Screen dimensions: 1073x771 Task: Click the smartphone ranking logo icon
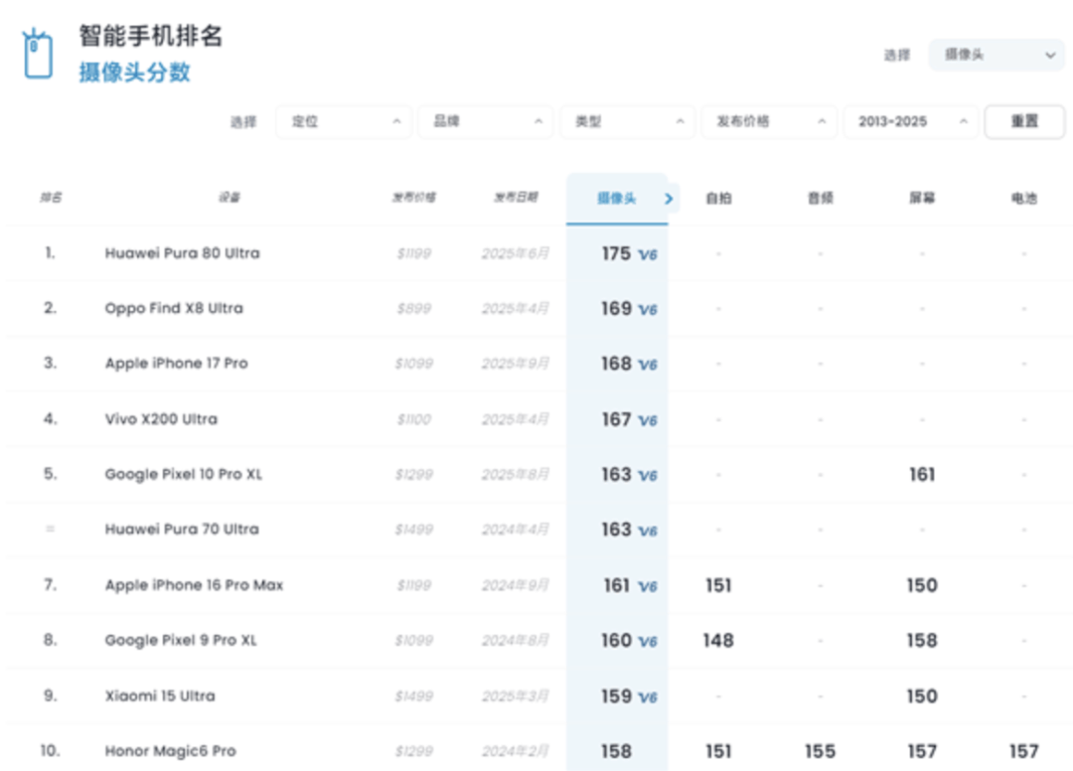pos(37,54)
